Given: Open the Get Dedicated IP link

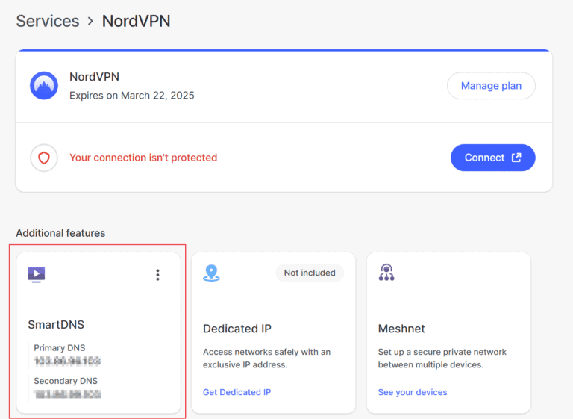Looking at the screenshot, I should pos(237,392).
